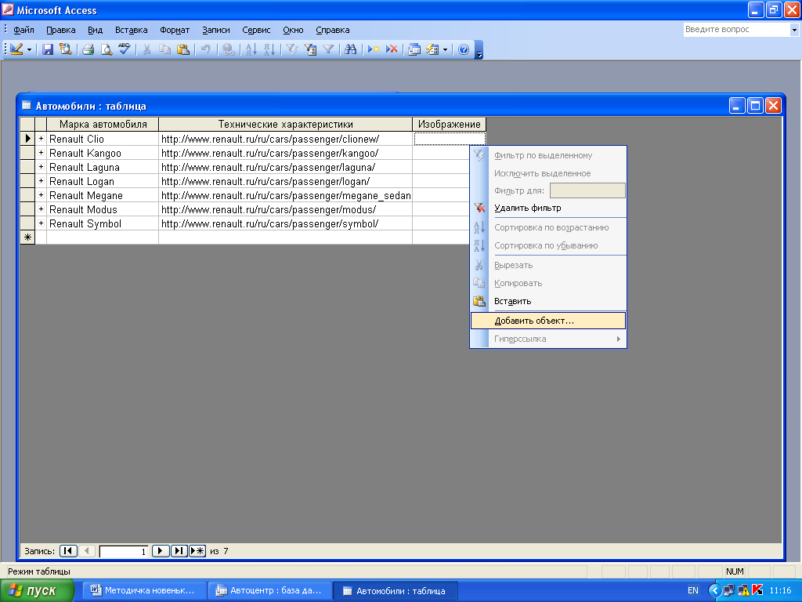Expand subdatasheet for Renault Logan
Screen dimensions: 802x602
click(41, 181)
